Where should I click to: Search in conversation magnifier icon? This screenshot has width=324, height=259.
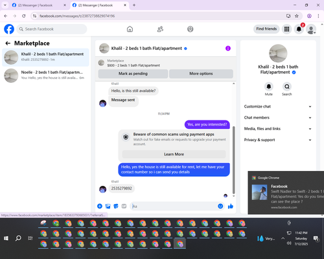pyautogui.click(x=287, y=87)
